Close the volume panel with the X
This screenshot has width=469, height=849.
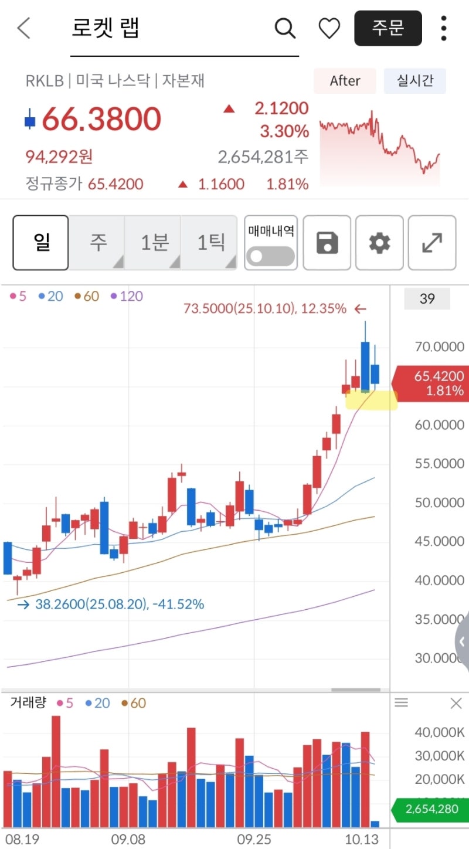456,702
